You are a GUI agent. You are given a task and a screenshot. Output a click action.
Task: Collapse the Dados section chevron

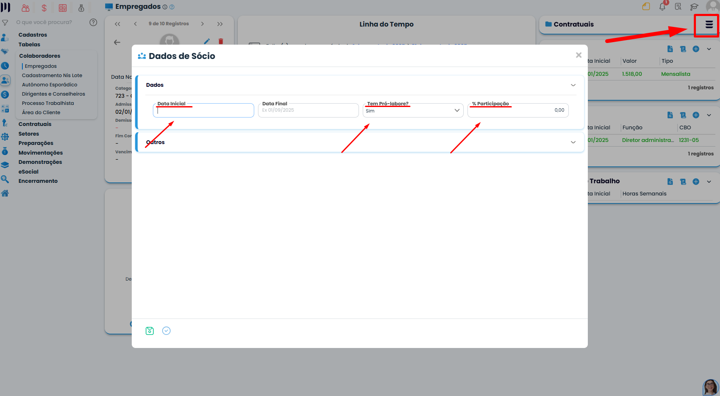coord(573,85)
